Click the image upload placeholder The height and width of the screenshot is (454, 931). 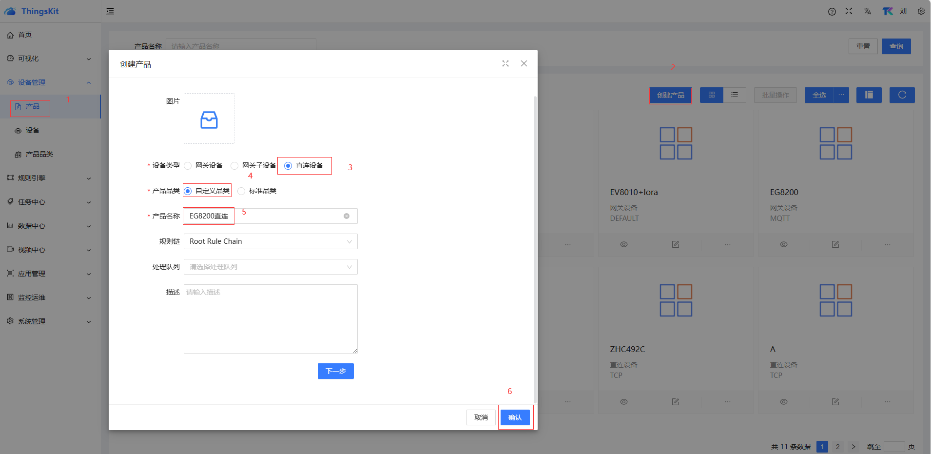pos(209,118)
